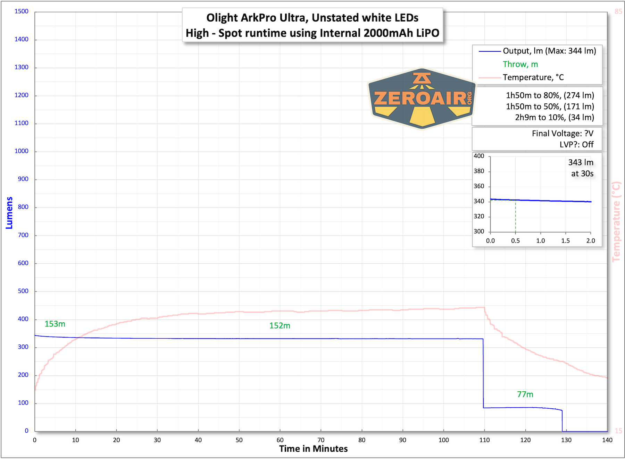
Task: Click the "343 lm at 30s" inset label
Action: tap(581, 168)
